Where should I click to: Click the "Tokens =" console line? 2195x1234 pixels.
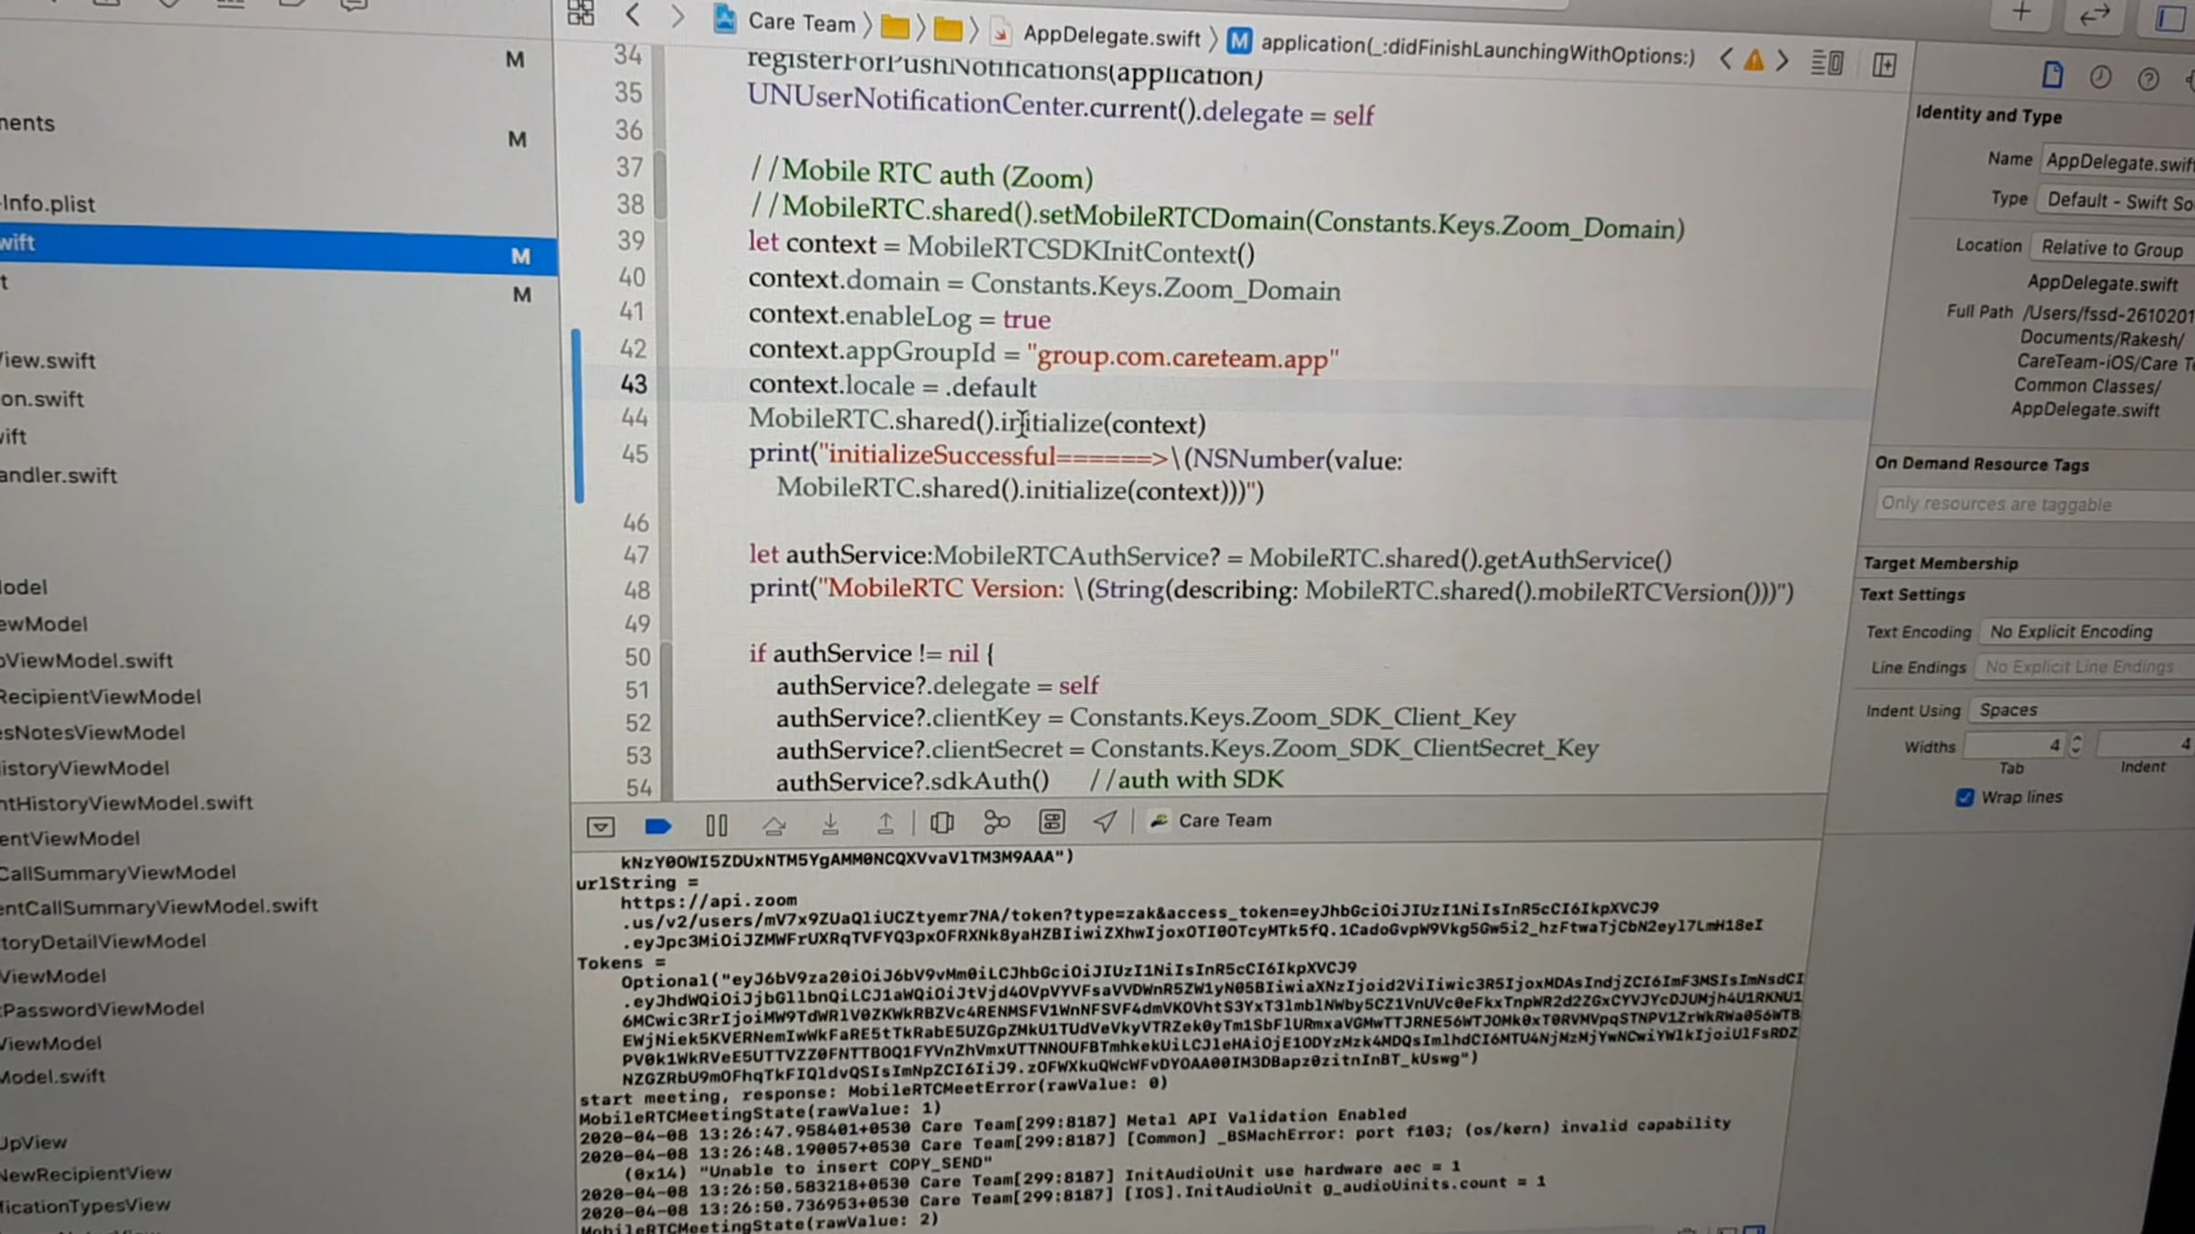(x=623, y=963)
